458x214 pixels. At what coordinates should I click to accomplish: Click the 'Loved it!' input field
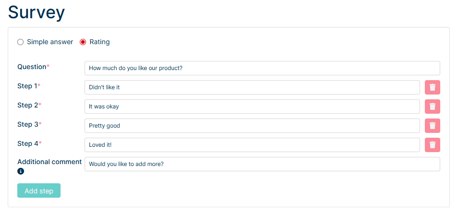[x=252, y=145]
